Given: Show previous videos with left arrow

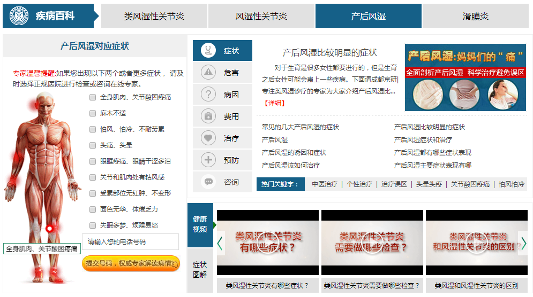Looking at the screenshot, I should tap(220, 243).
